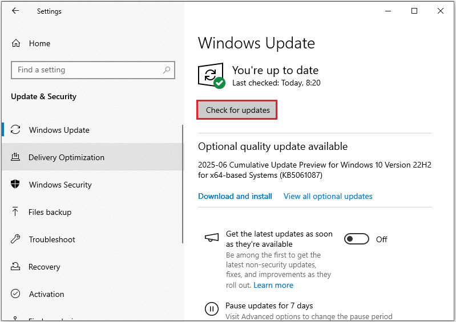Click Check for updates button
Screen dimensions: 456x322
click(237, 110)
